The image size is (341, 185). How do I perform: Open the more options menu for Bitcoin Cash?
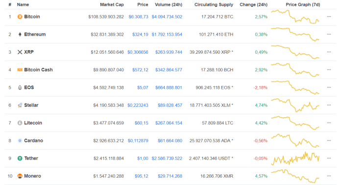tap(329, 70)
